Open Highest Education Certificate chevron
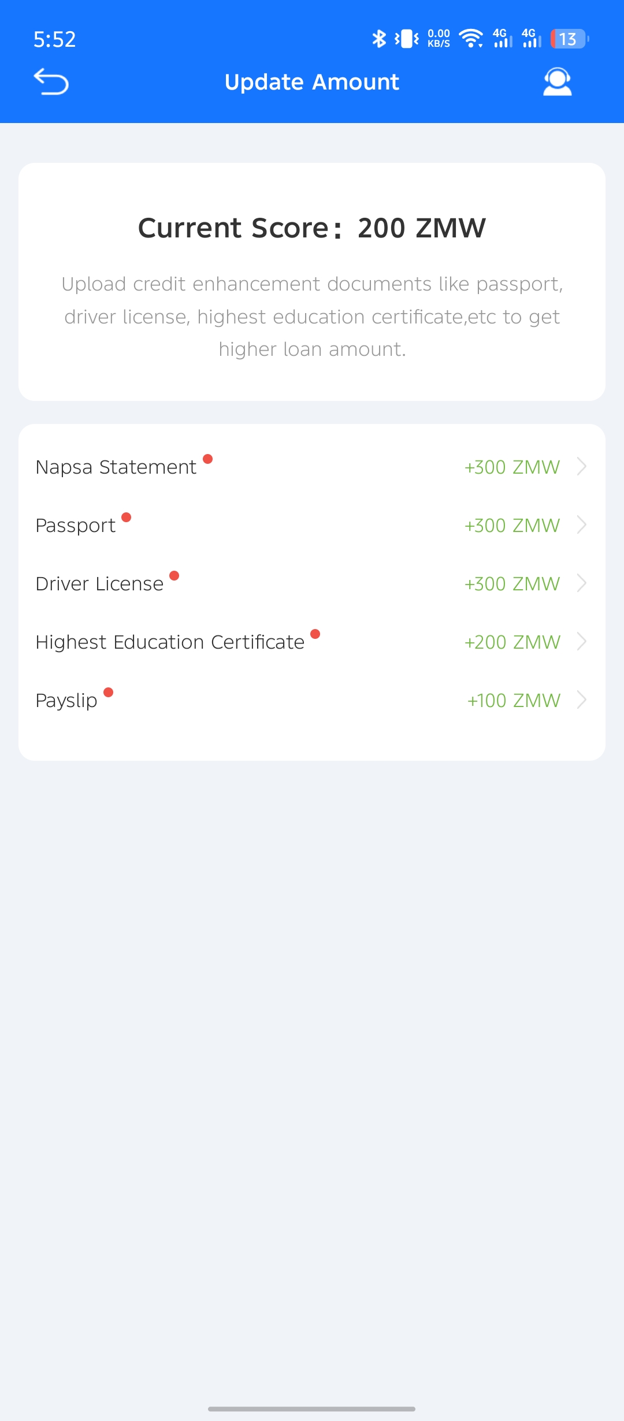This screenshot has height=1421, width=624. [582, 641]
